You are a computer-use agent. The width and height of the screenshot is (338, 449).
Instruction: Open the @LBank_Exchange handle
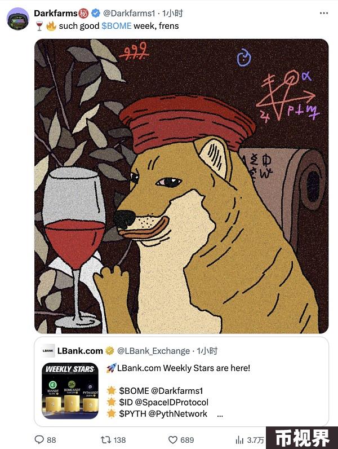click(x=154, y=351)
